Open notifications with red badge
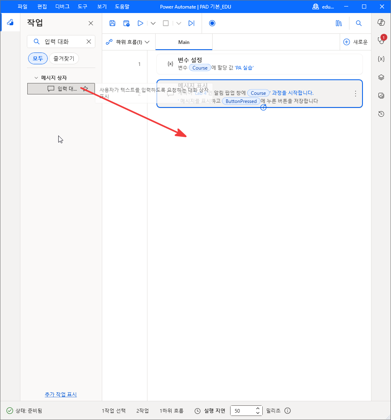 pyautogui.click(x=382, y=39)
